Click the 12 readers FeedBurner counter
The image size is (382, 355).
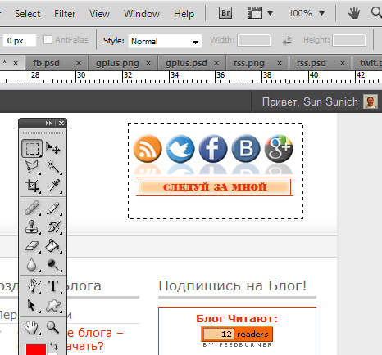[237, 334]
